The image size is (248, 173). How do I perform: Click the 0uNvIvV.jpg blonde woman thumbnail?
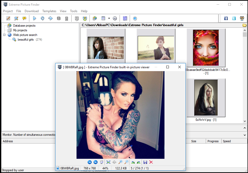[206, 98]
